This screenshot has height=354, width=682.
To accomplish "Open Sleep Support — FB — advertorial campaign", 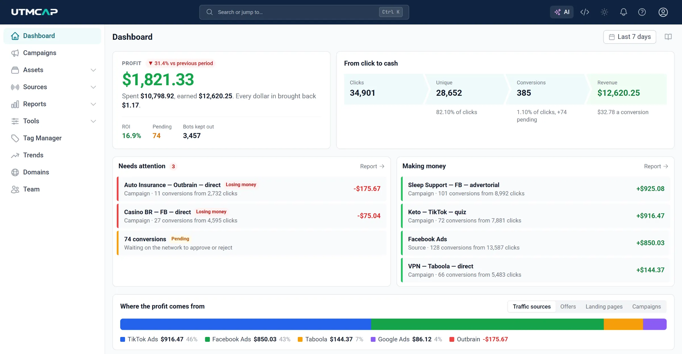I will (535, 189).
